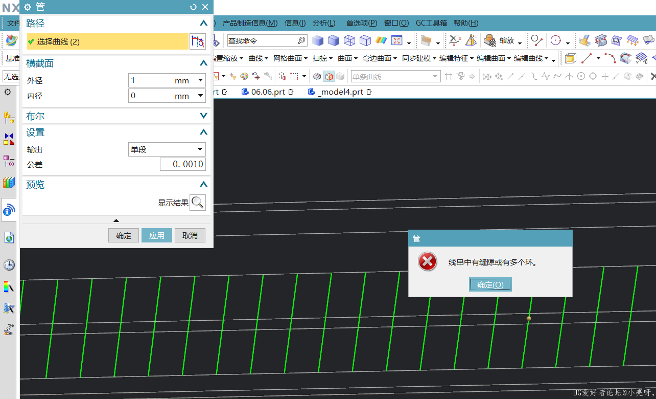656x399 pixels.
Task: Click the line tool icon
Action: click(x=587, y=58)
